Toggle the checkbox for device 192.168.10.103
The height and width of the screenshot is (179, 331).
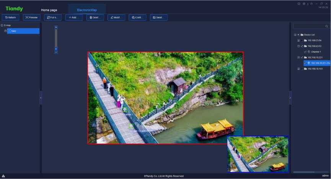(302, 69)
